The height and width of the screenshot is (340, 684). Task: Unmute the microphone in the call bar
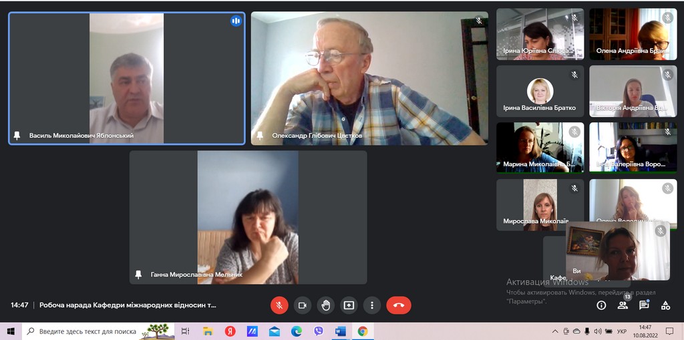tap(279, 305)
